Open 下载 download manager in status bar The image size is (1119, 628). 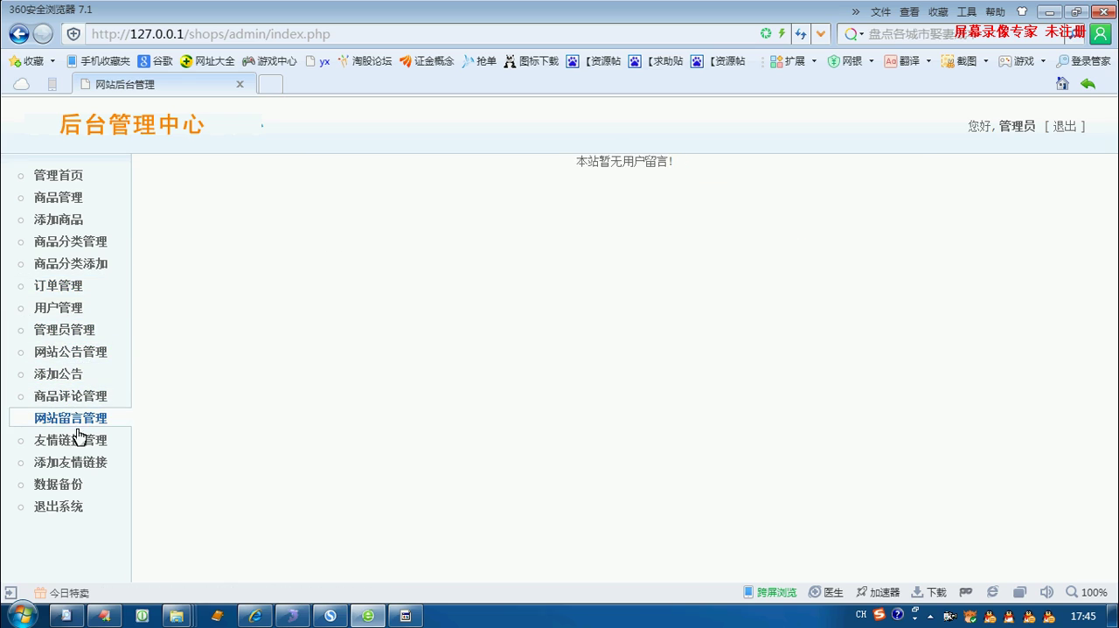(928, 592)
